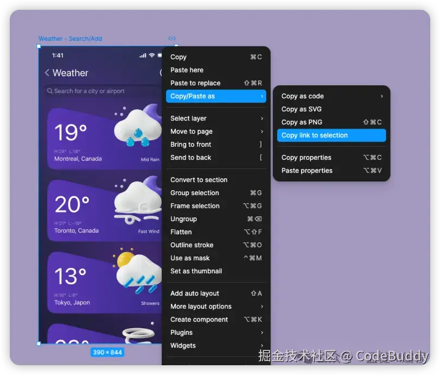Click the Weather - Search/Add frame label
Image resolution: width=440 pixels, height=375 pixels.
(70, 39)
